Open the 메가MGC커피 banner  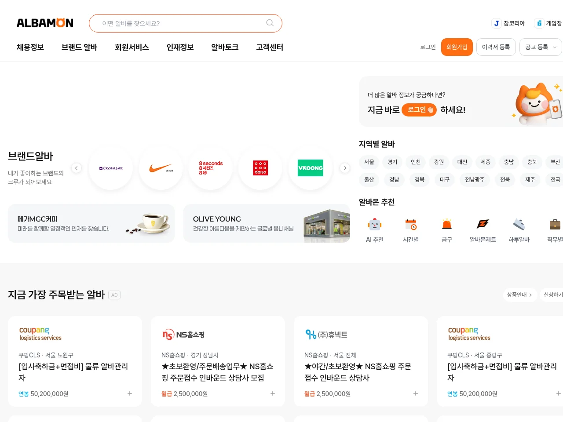click(x=91, y=223)
